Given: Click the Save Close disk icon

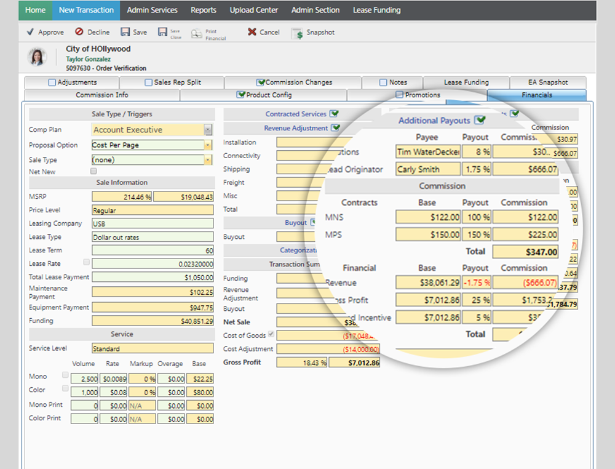Looking at the screenshot, I should [162, 32].
